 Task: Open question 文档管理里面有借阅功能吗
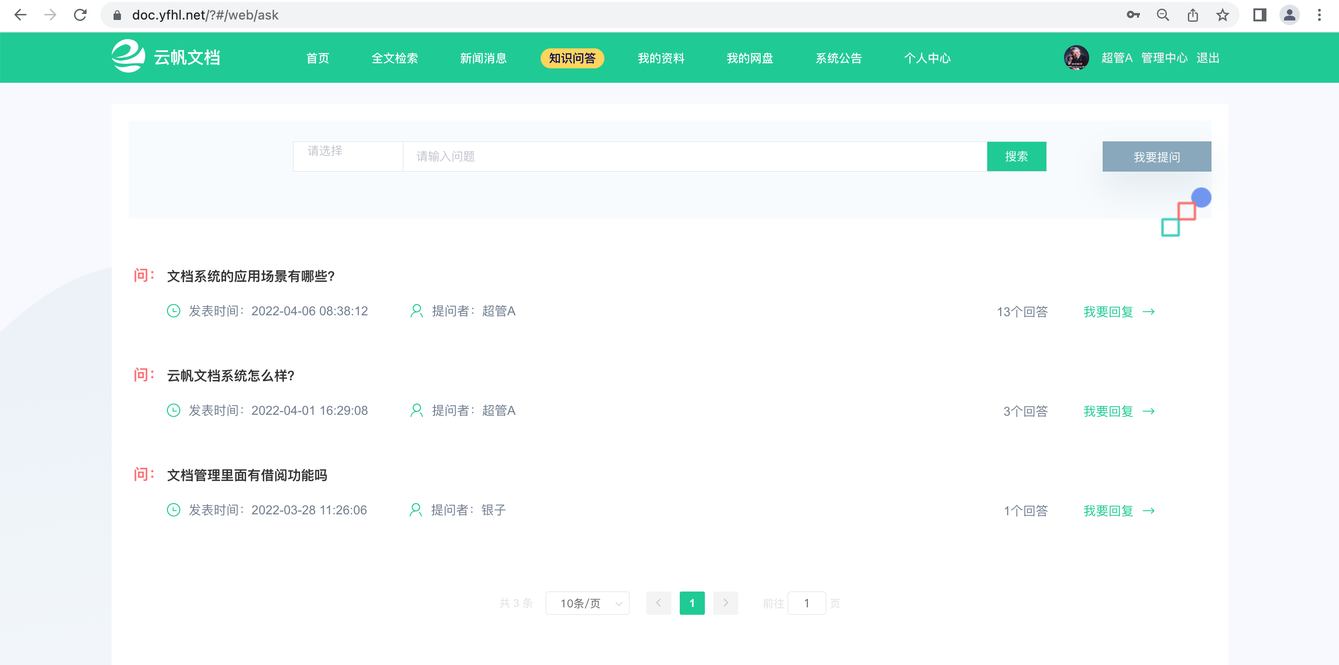click(247, 475)
